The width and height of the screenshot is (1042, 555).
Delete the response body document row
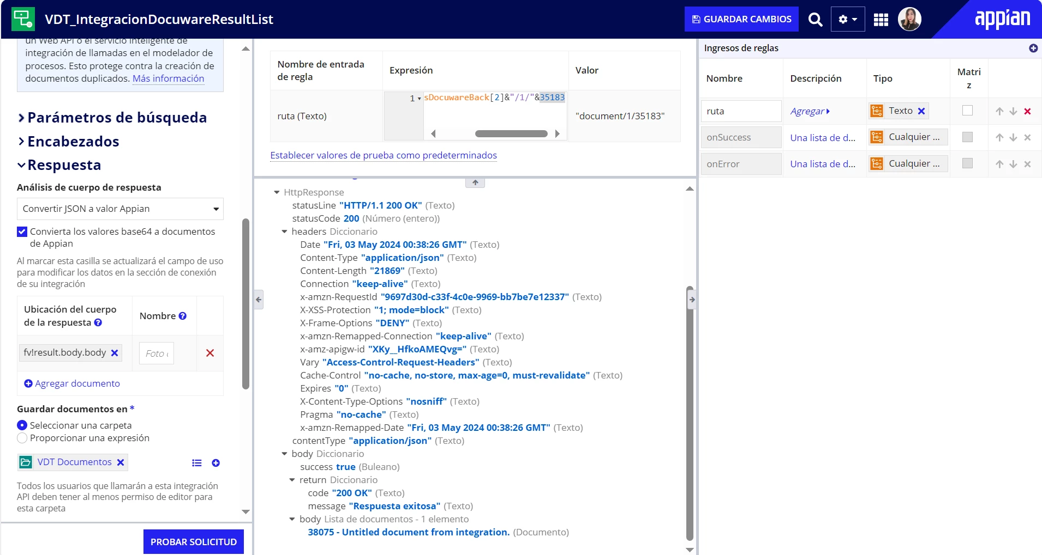click(210, 353)
